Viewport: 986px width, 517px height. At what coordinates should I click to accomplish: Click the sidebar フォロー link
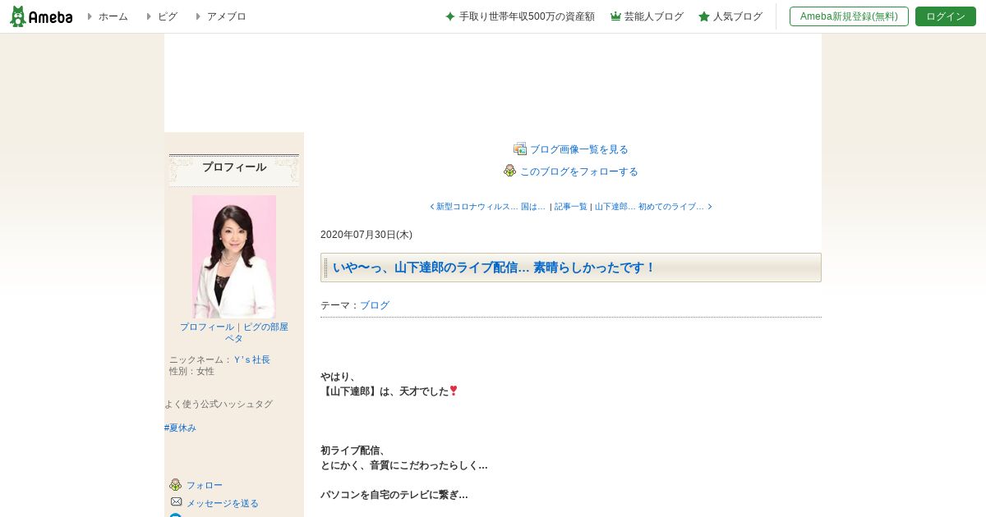(205, 485)
